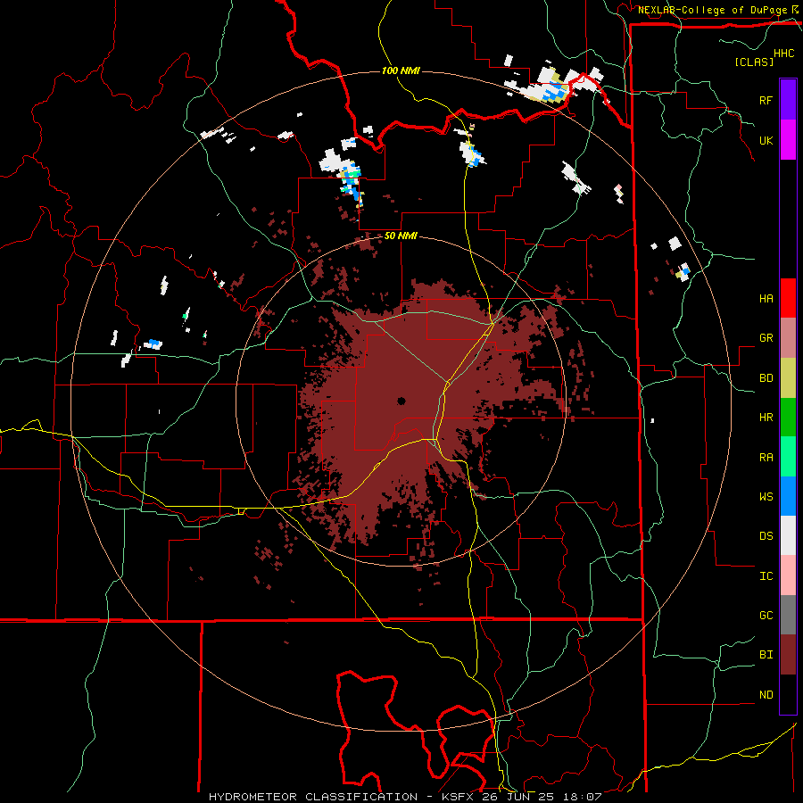Click the white DS legend color swatch
Viewport: 803px width, 803px height.
pyautogui.click(x=788, y=535)
